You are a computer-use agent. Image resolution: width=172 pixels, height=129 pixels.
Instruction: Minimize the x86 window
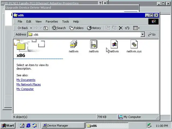click(x=147, y=15)
